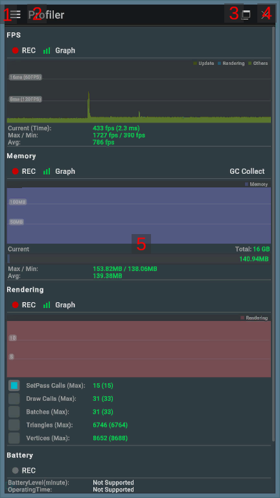The height and width of the screenshot is (498, 280).
Task: Click the GC Collect button
Action: pos(247,171)
